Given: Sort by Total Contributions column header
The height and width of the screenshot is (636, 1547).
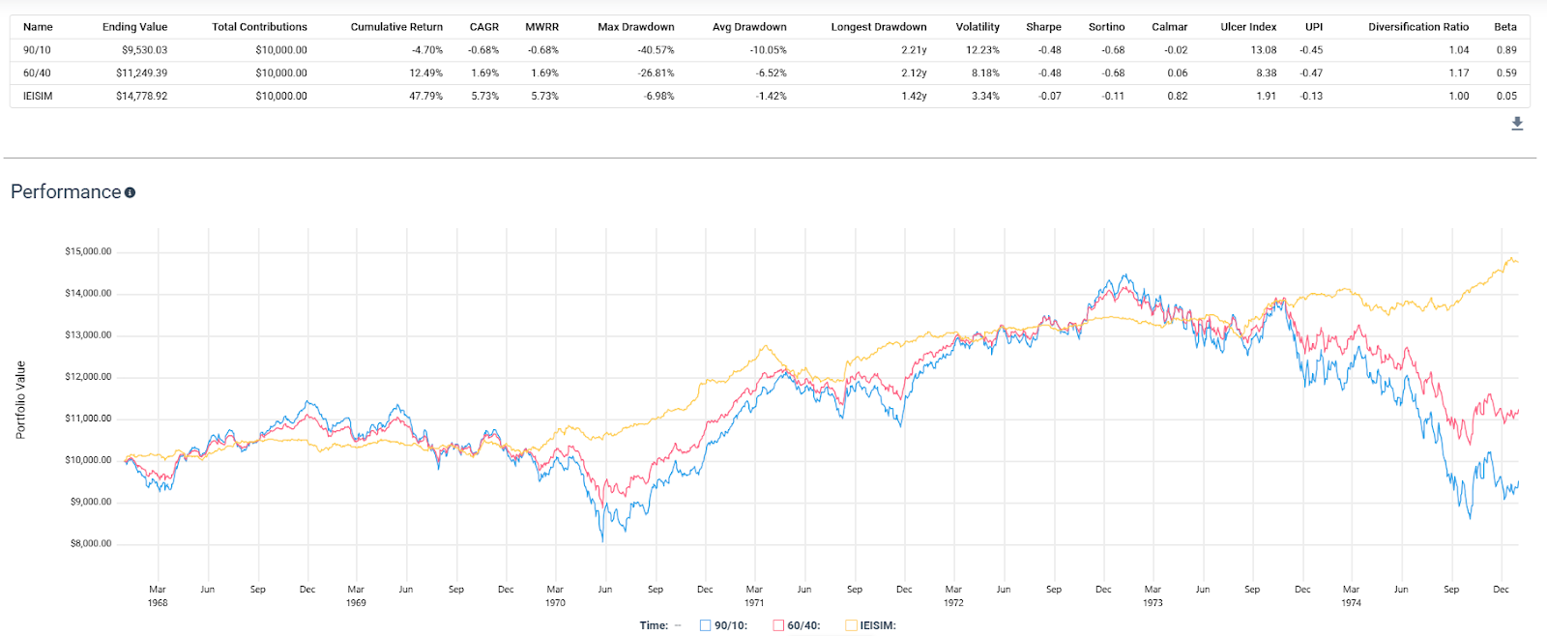Looking at the screenshot, I should point(259,27).
